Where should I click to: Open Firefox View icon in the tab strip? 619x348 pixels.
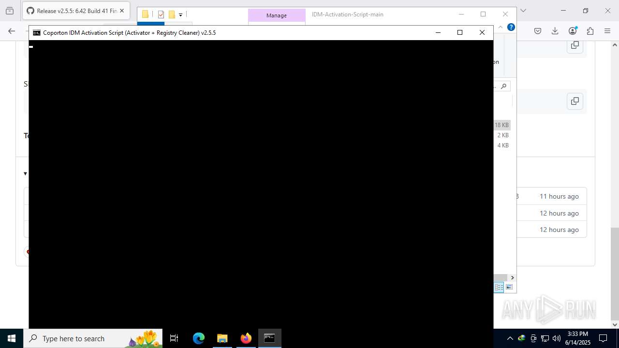(10, 11)
